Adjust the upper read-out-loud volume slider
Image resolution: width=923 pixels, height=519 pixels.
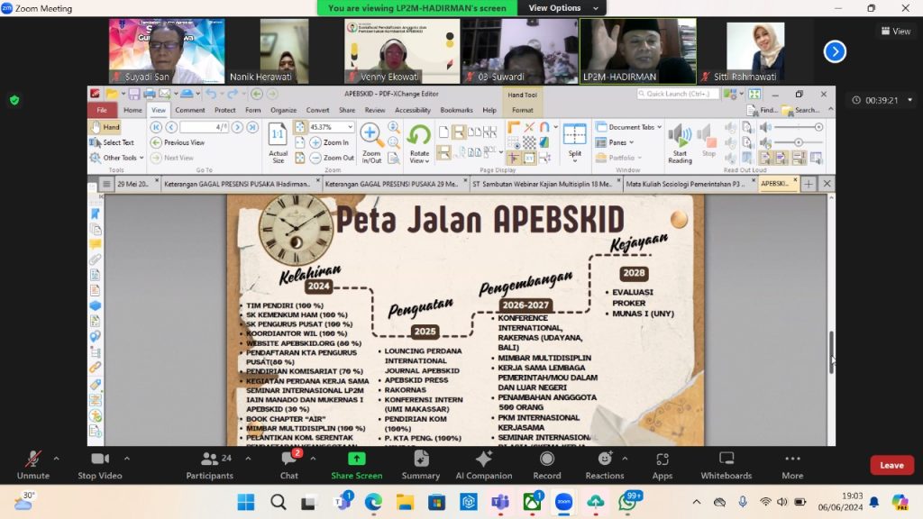818,127
